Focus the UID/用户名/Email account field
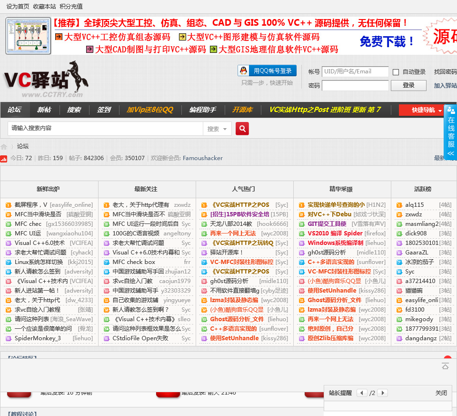This screenshot has width=457, height=416. [x=355, y=71]
